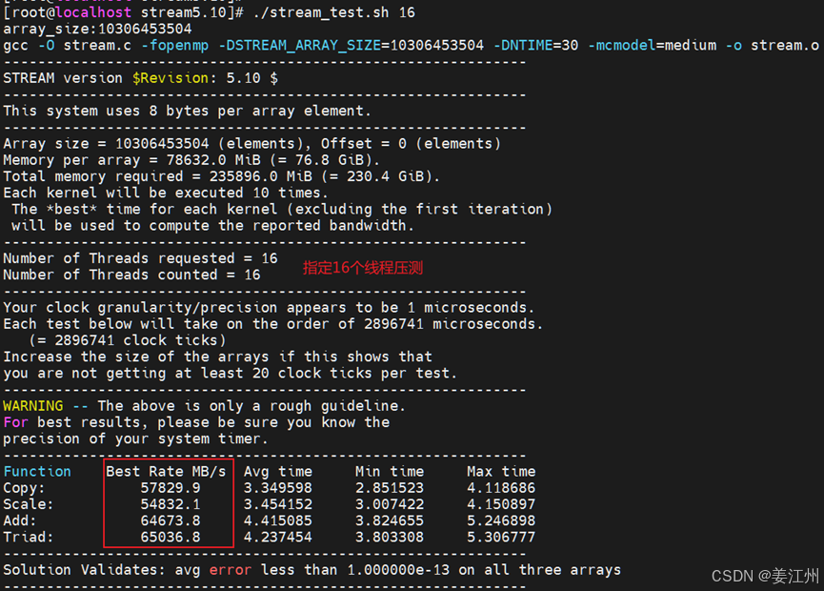
Task: Click 'Total memory required = 235896.0 MiB' line
Action: pyautogui.click(x=221, y=176)
